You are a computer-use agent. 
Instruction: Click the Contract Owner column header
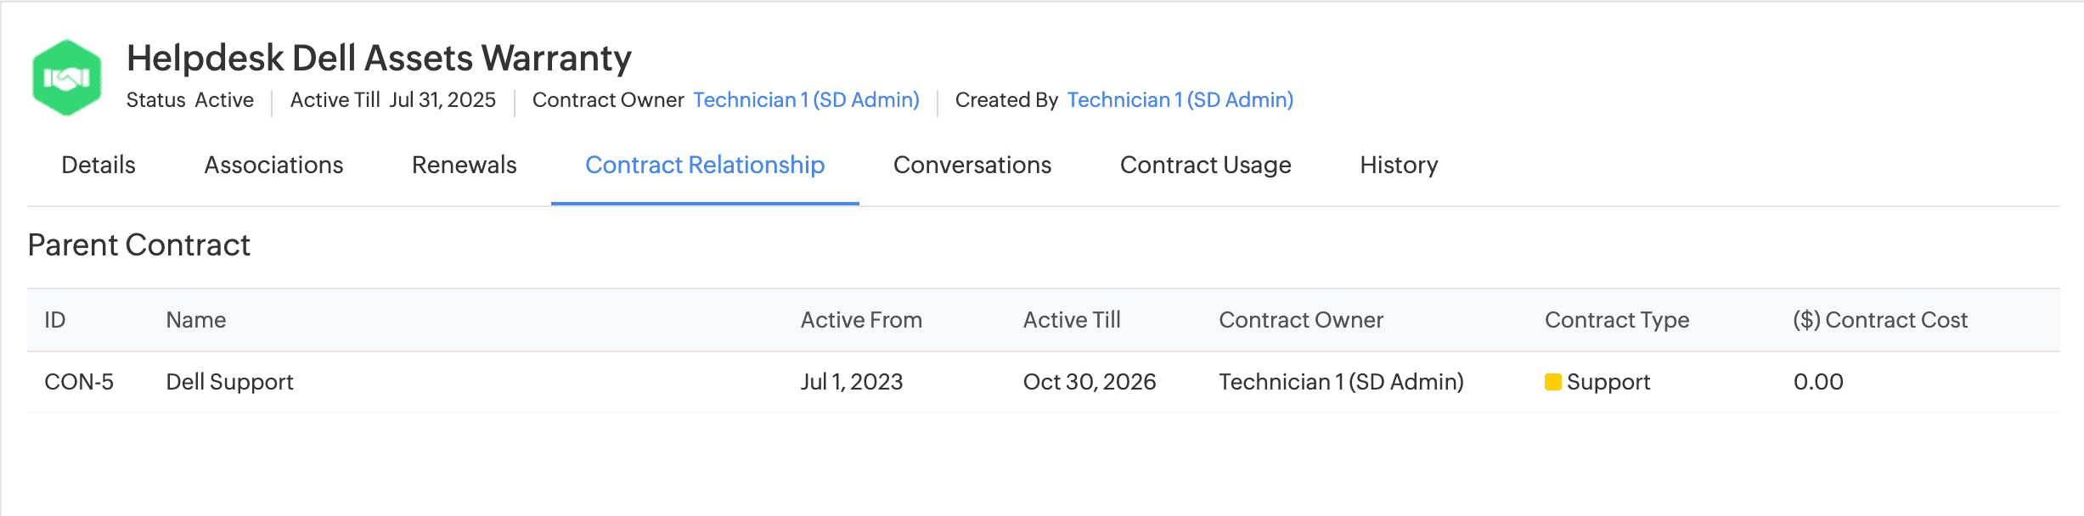1301,320
